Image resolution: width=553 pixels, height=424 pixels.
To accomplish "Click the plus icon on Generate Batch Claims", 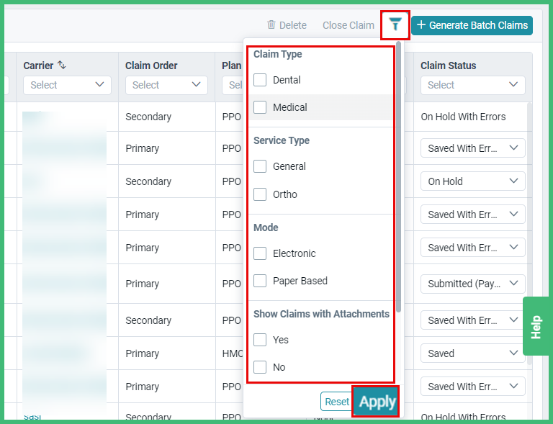I will pos(421,25).
